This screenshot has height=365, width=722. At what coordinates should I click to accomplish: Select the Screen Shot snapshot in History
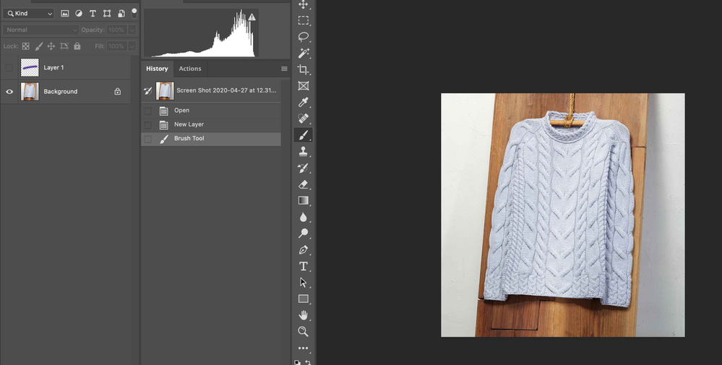211,90
